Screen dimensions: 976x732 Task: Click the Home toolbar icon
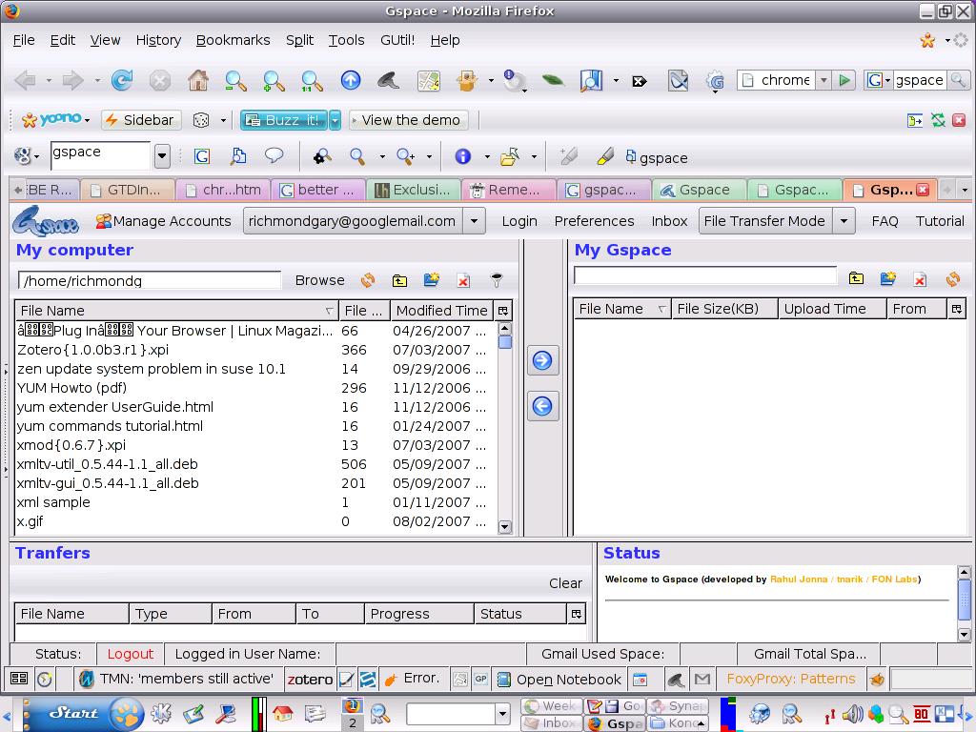(198, 80)
